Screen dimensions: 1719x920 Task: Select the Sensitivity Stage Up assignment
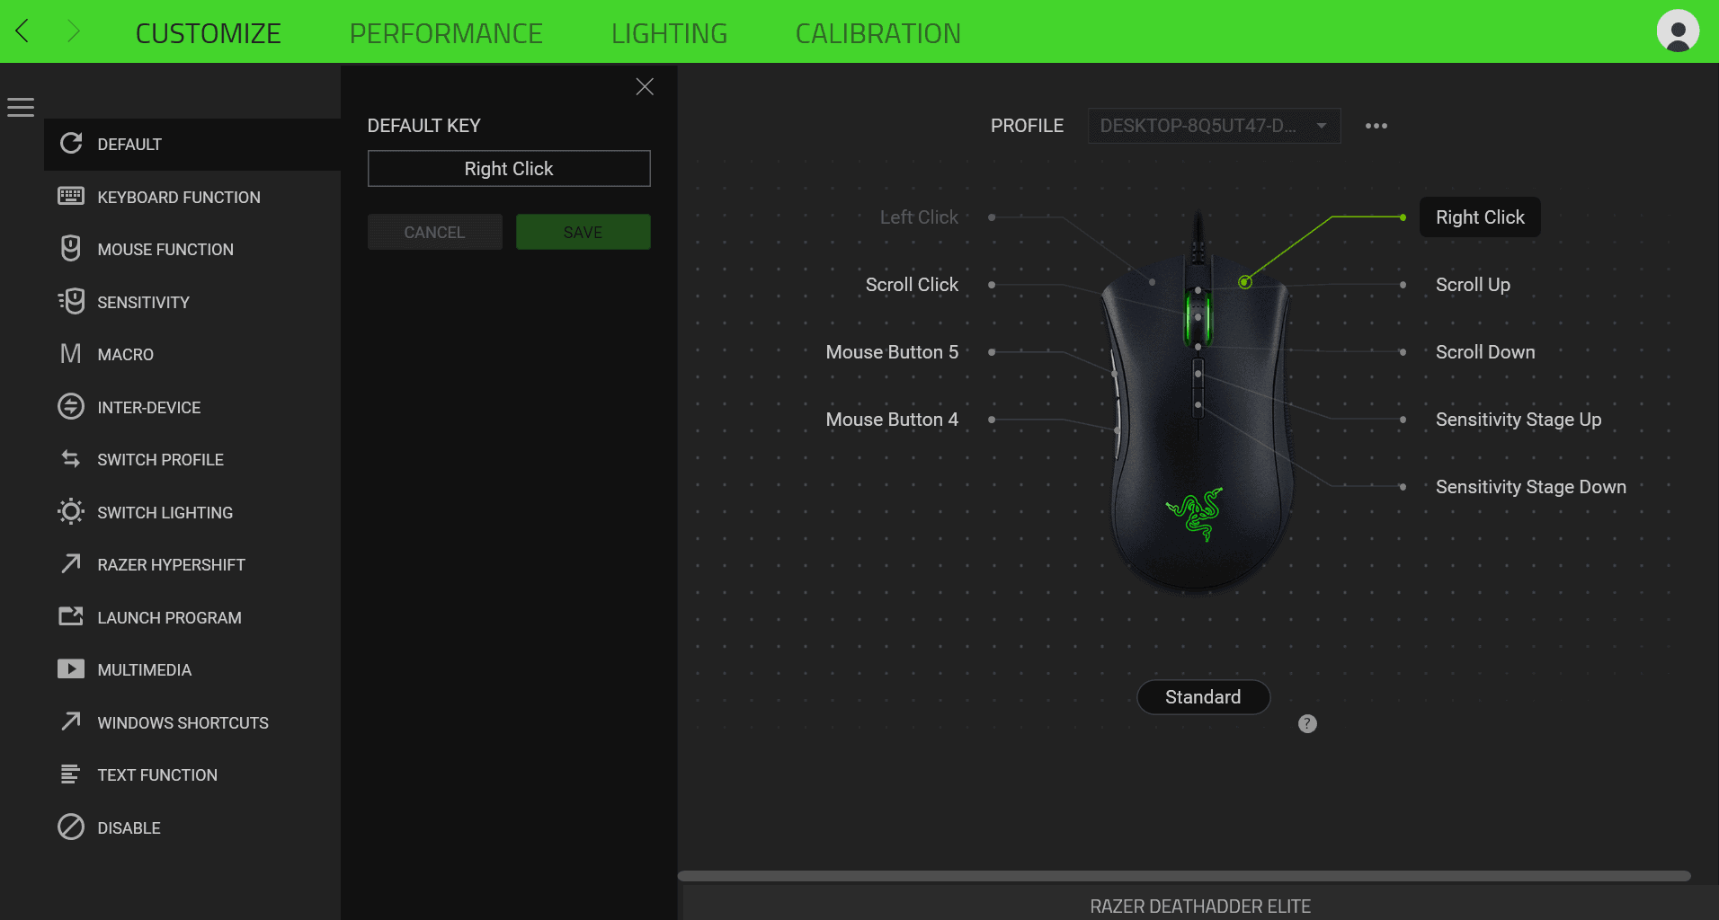(1519, 420)
